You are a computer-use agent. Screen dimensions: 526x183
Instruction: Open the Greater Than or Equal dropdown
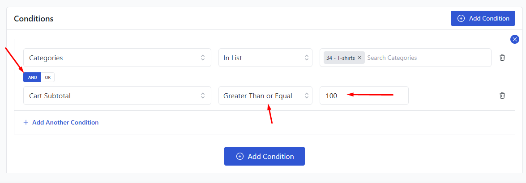[x=265, y=96]
